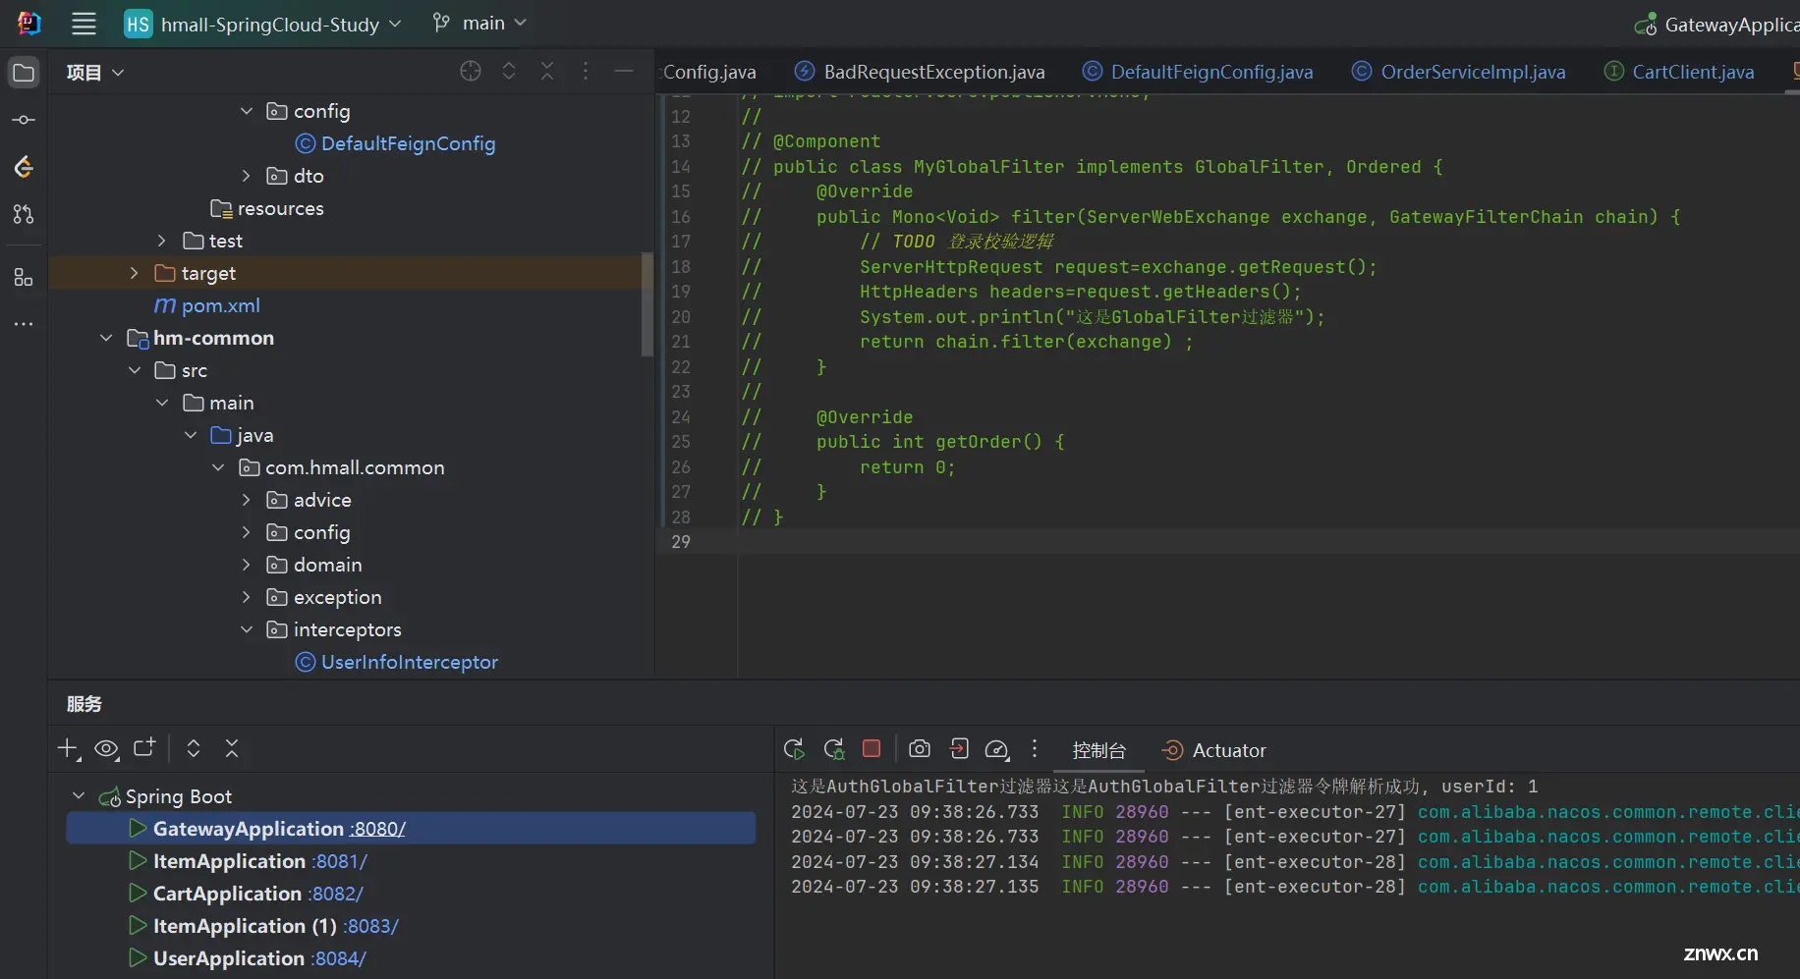The image size is (1800, 979).
Task: Hide the project panel
Action: click(624, 71)
